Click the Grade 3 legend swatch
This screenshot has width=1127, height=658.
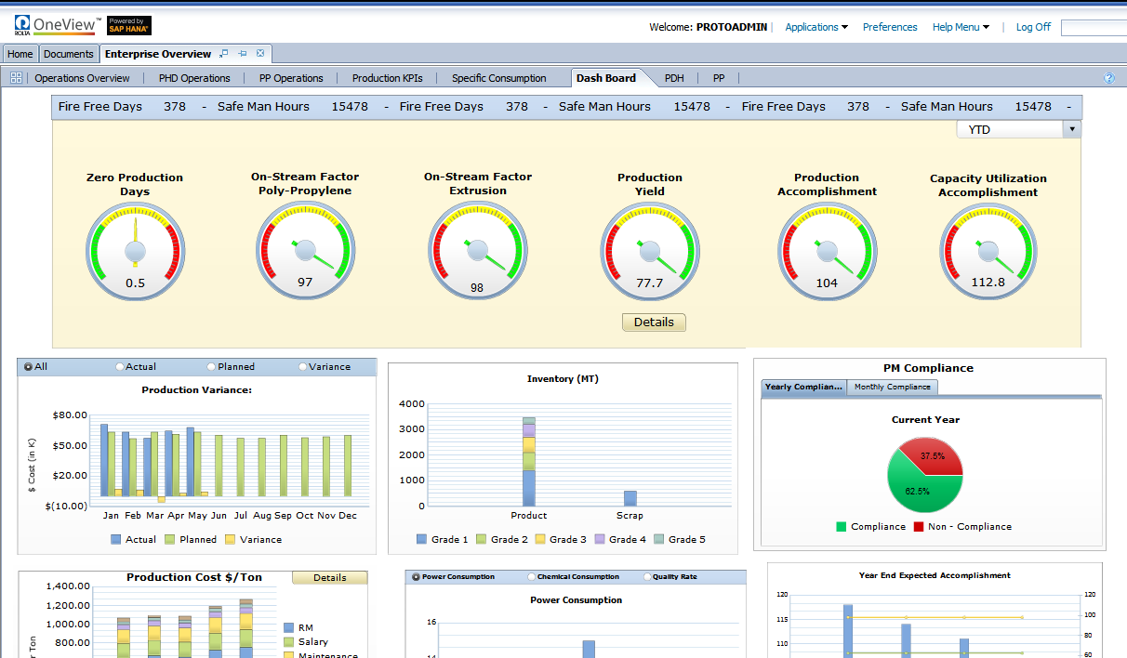click(x=539, y=540)
